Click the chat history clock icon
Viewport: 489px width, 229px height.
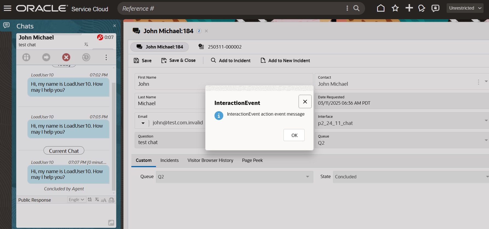point(86,57)
